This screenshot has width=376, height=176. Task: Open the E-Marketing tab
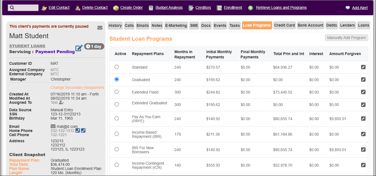tap(176, 25)
